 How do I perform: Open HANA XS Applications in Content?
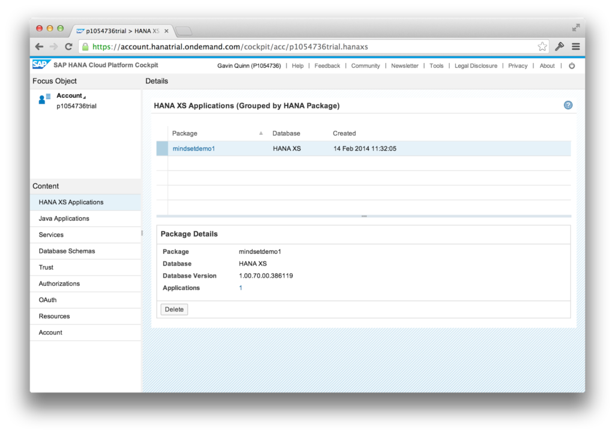[85, 202]
